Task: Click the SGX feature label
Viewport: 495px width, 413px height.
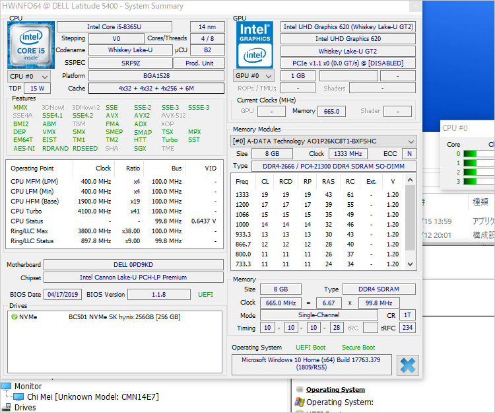Action: (140, 148)
